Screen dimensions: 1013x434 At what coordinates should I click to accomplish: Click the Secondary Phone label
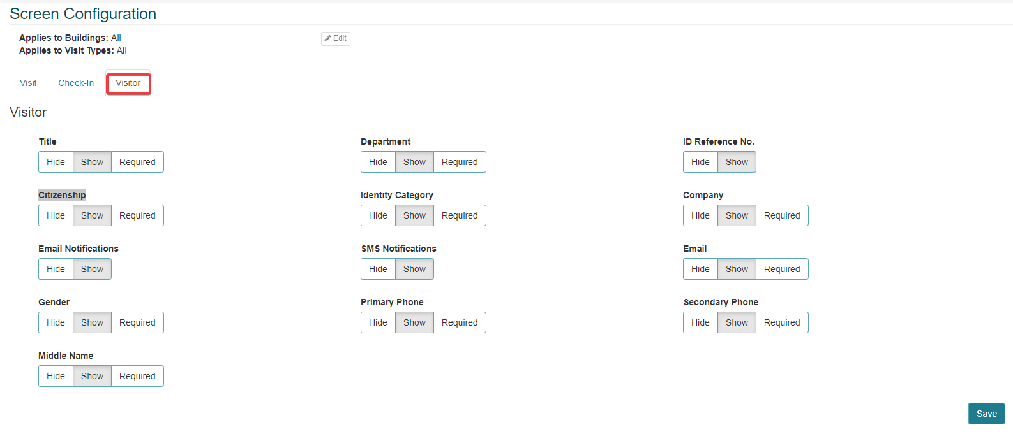[721, 302]
